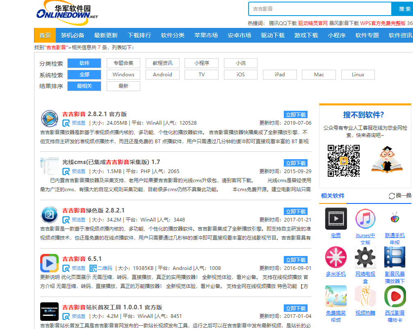Open the 苹果市场 nav tab
Screen dimensions: 413x329
point(206,35)
